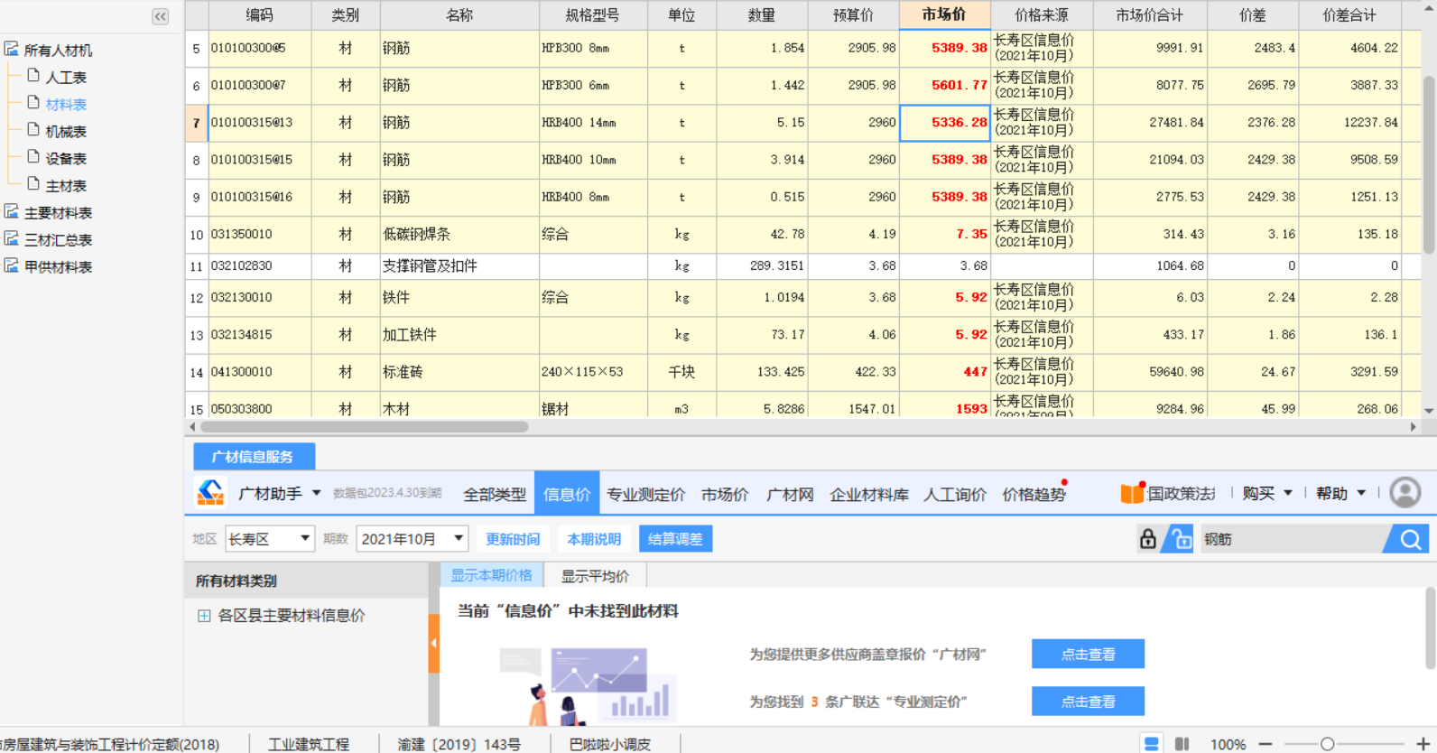Click 标准砖 name cell

pos(459,372)
